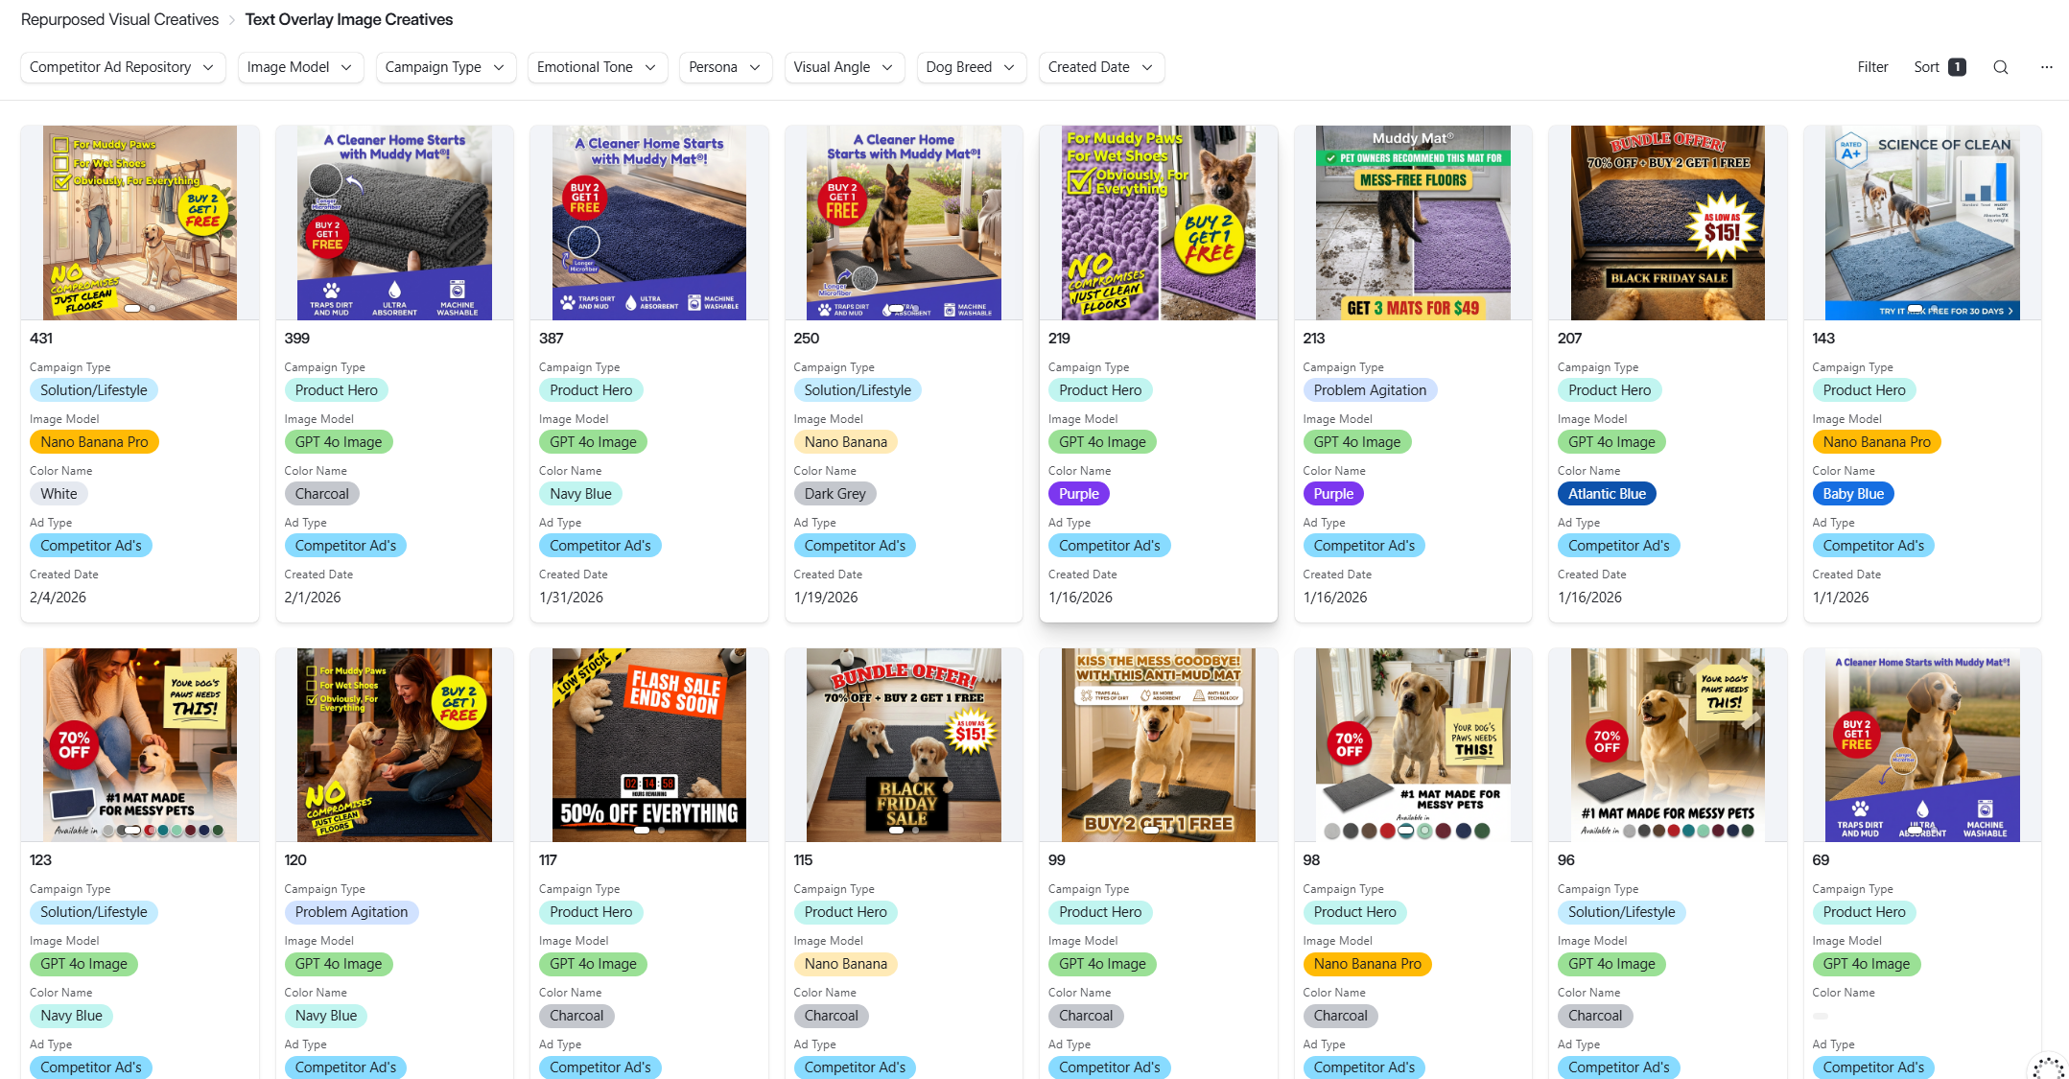View the image on card 387

(649, 223)
